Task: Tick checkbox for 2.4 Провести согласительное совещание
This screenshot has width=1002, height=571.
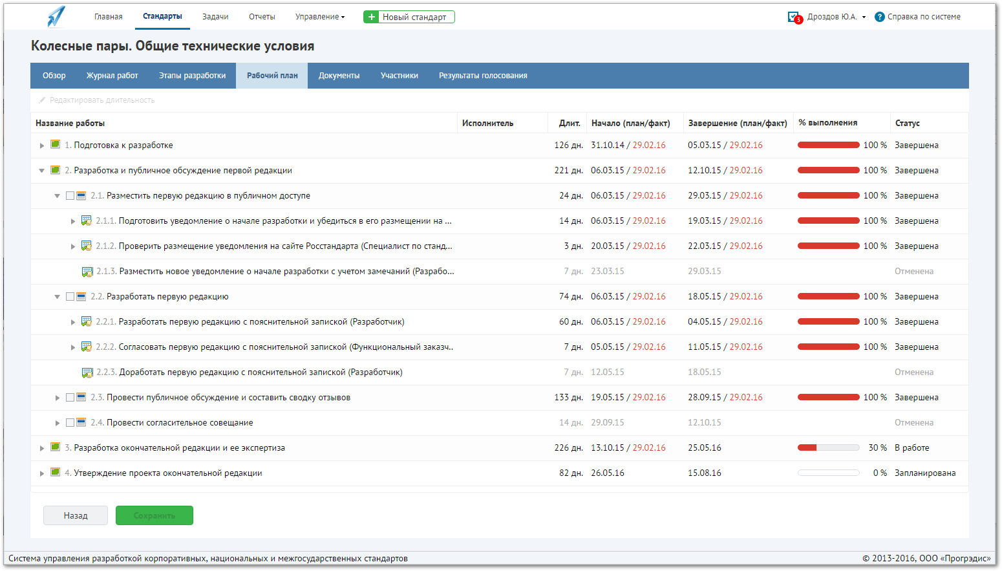Action: point(70,423)
